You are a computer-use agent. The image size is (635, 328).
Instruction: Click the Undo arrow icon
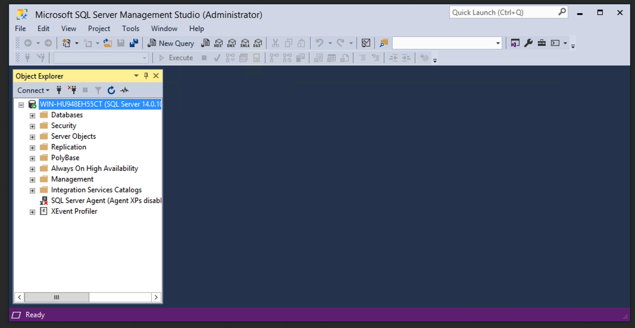(320, 43)
